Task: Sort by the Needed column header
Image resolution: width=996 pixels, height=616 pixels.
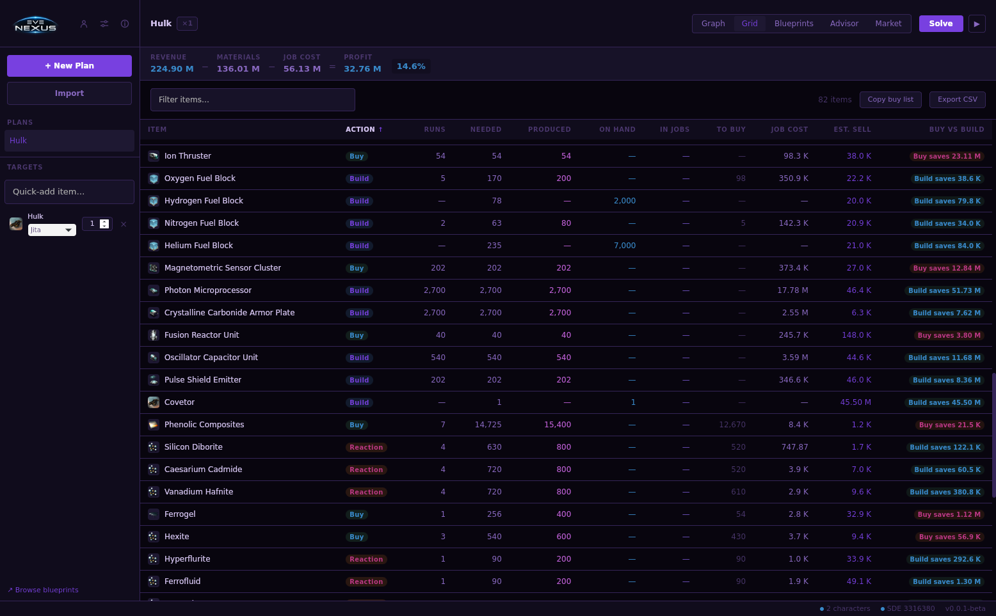Action: (486, 129)
